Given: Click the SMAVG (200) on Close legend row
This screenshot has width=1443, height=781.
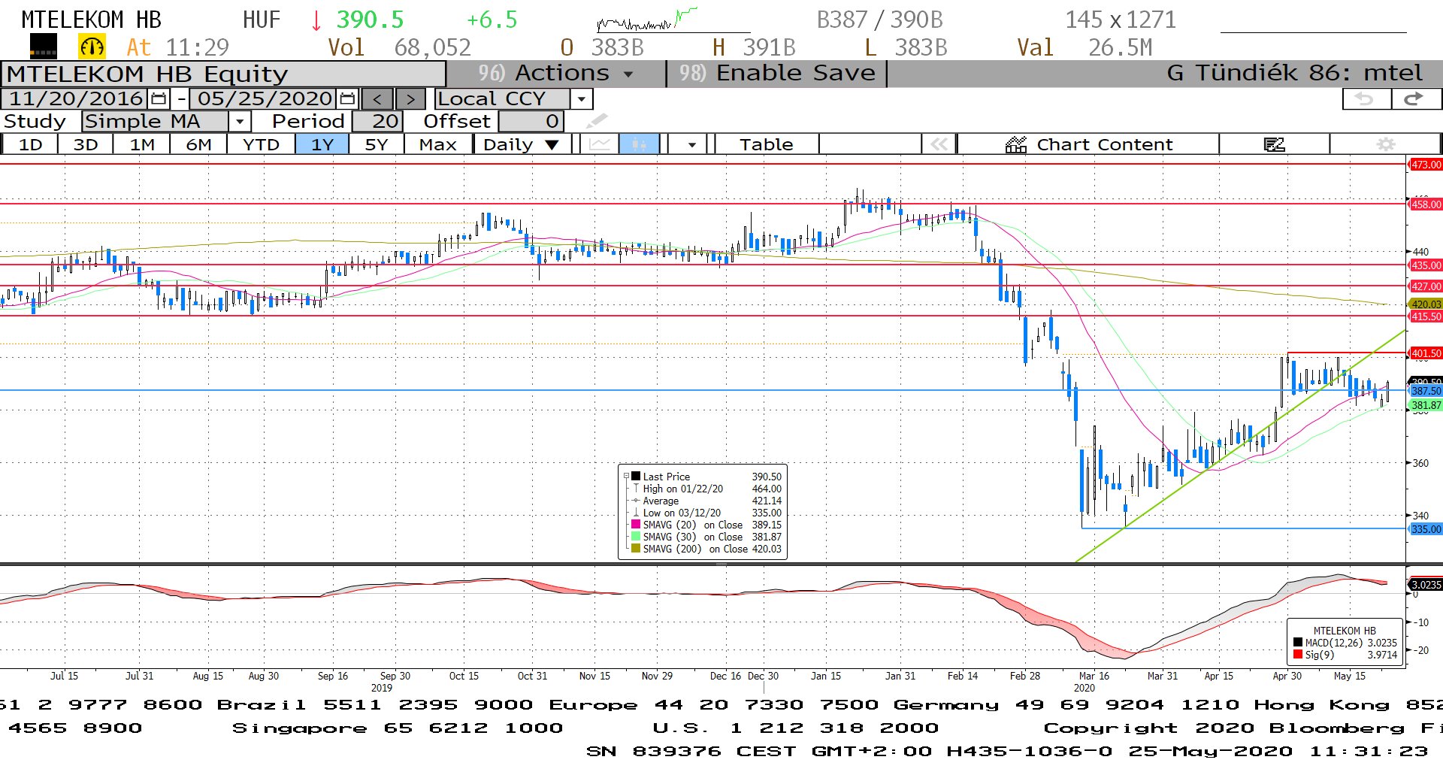Looking at the screenshot, I should (706, 549).
